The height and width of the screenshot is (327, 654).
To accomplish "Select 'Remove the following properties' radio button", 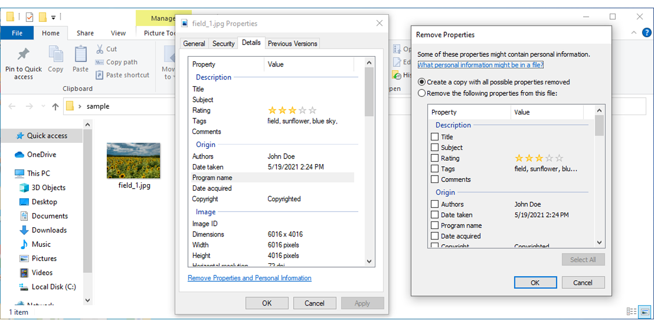I will 421,93.
